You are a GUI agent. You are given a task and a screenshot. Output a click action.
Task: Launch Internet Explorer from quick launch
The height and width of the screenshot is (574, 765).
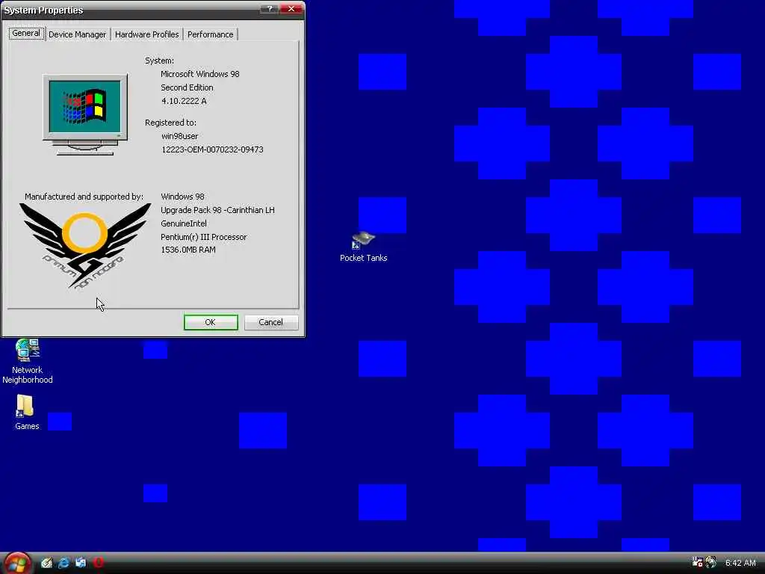pyautogui.click(x=64, y=563)
